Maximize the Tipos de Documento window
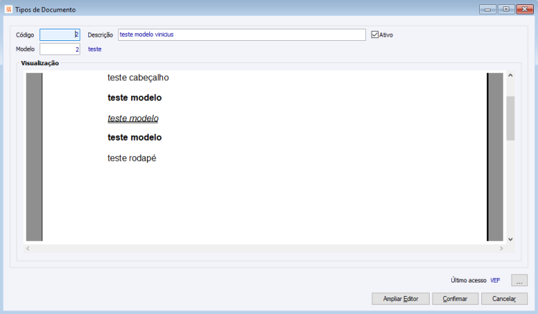Screen dimensions: 538x314 [x=506, y=9]
